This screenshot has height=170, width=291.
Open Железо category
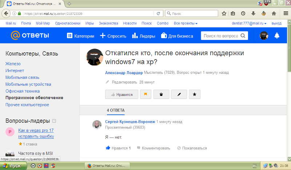pos(13,64)
